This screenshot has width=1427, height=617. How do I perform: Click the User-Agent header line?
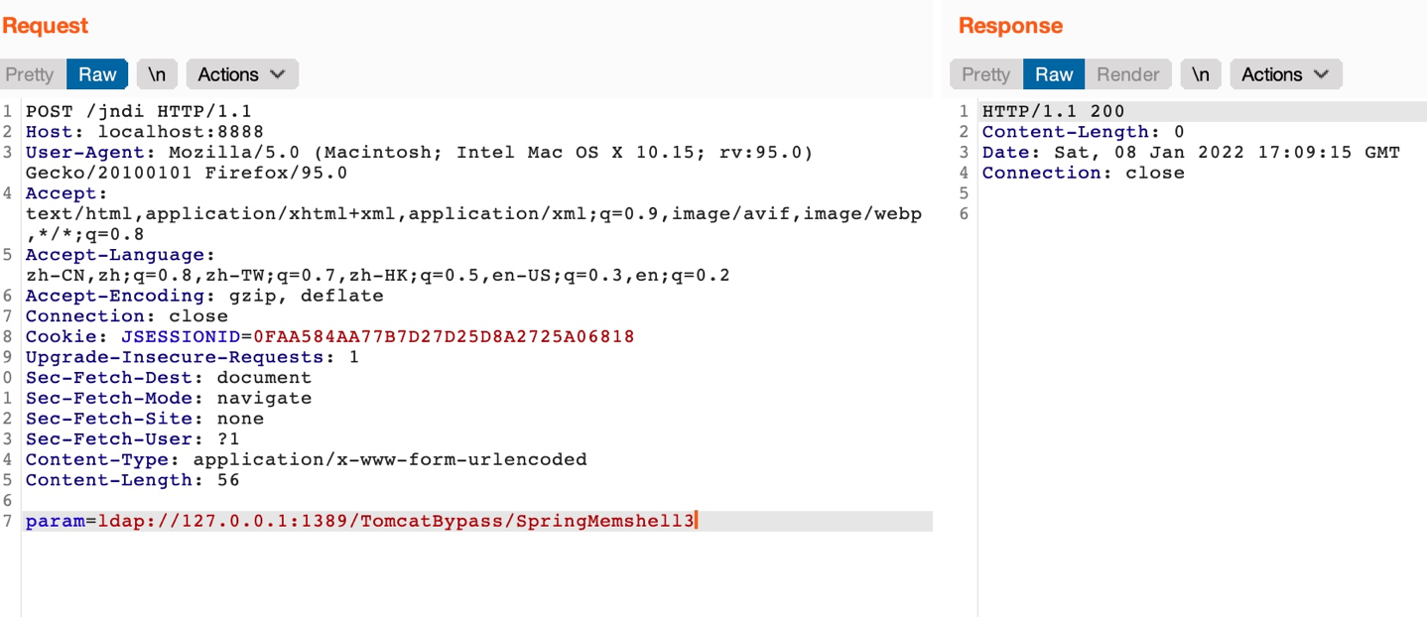click(420, 153)
